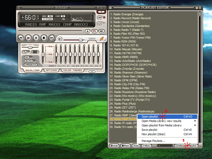
Task: Open the Config drawer
Action: pyautogui.click(x=92, y=39)
